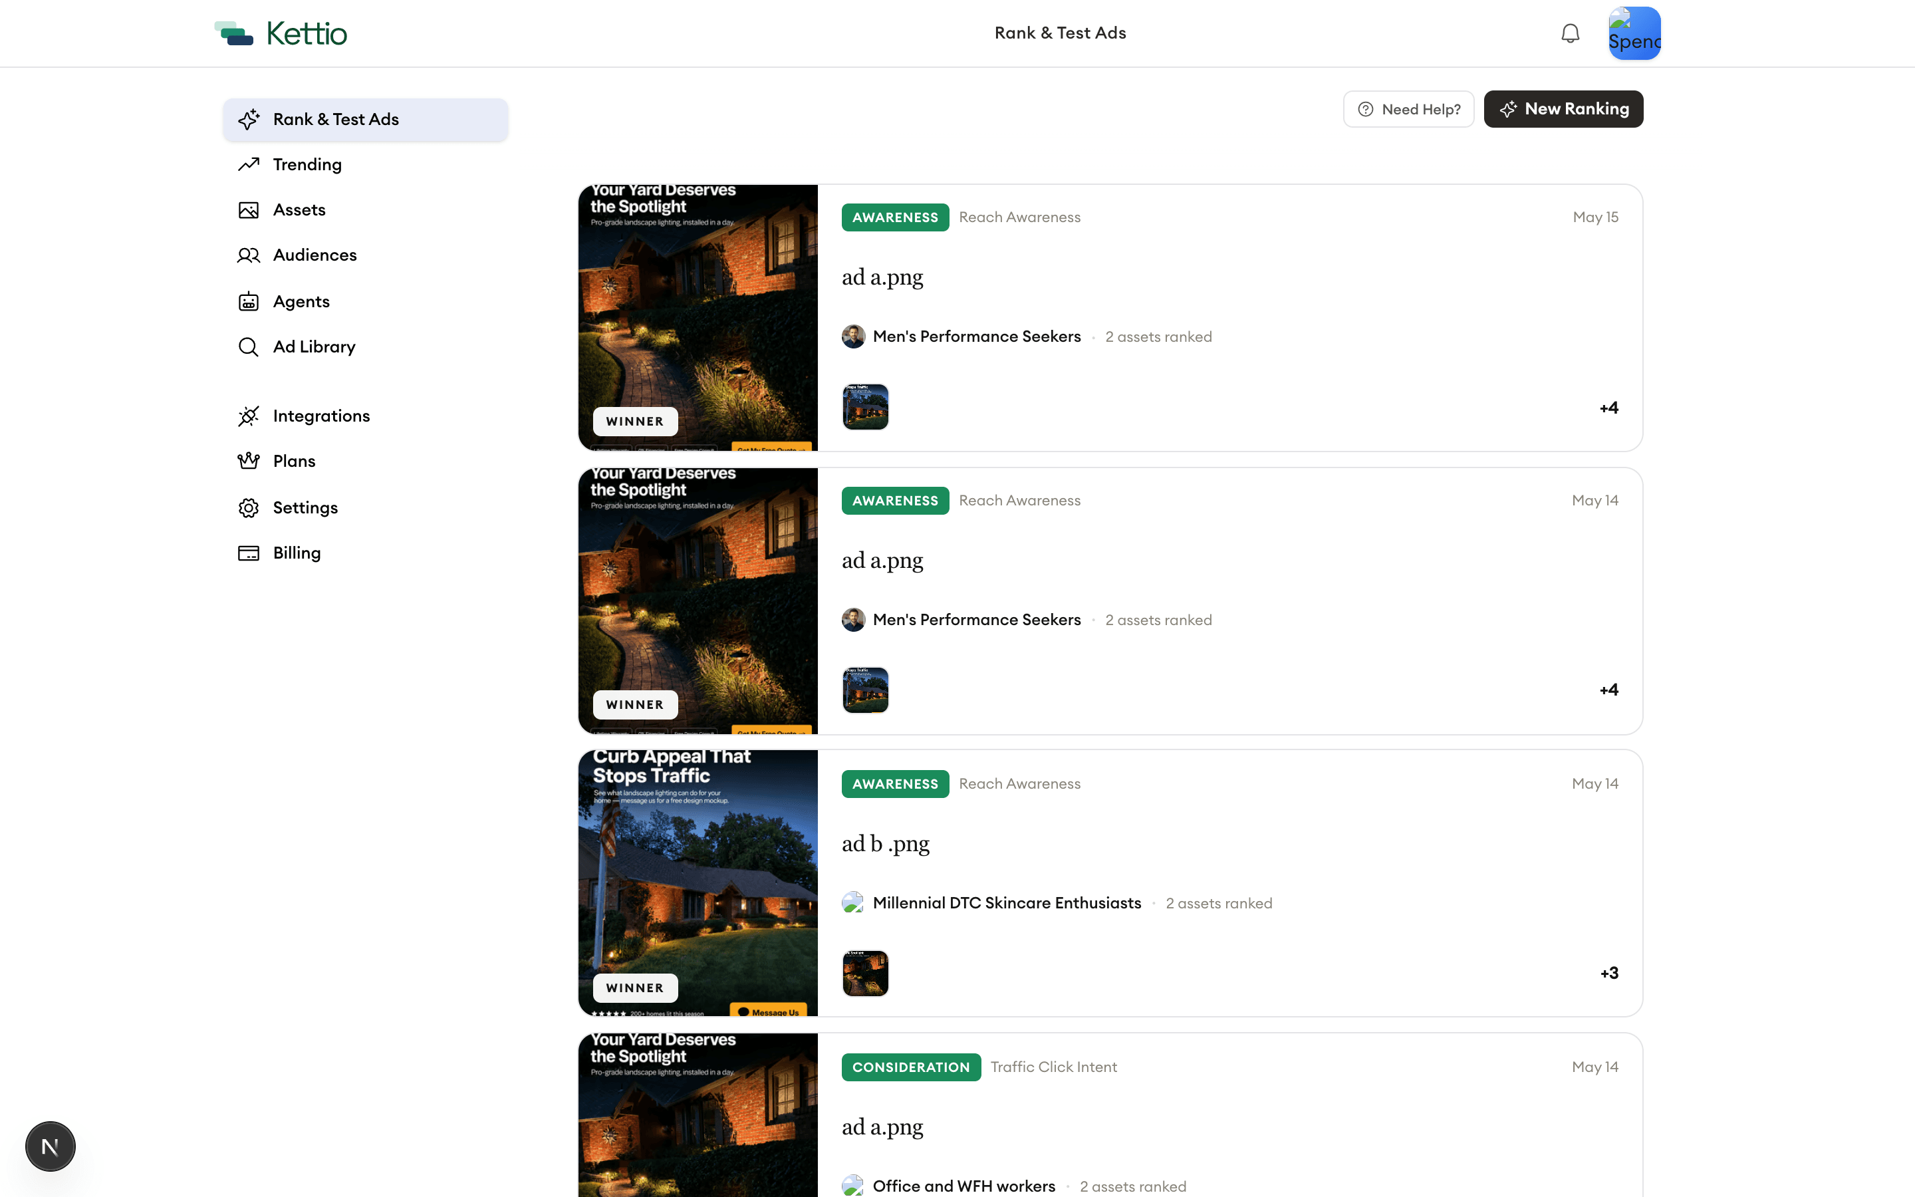This screenshot has width=1915, height=1197.
Task: Click Reach Awareness label on ad b .png card
Action: (1019, 784)
